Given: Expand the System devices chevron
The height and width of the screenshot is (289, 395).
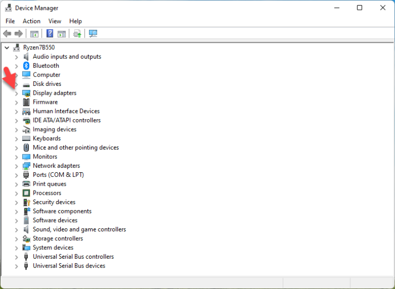Looking at the screenshot, I should [16, 248].
